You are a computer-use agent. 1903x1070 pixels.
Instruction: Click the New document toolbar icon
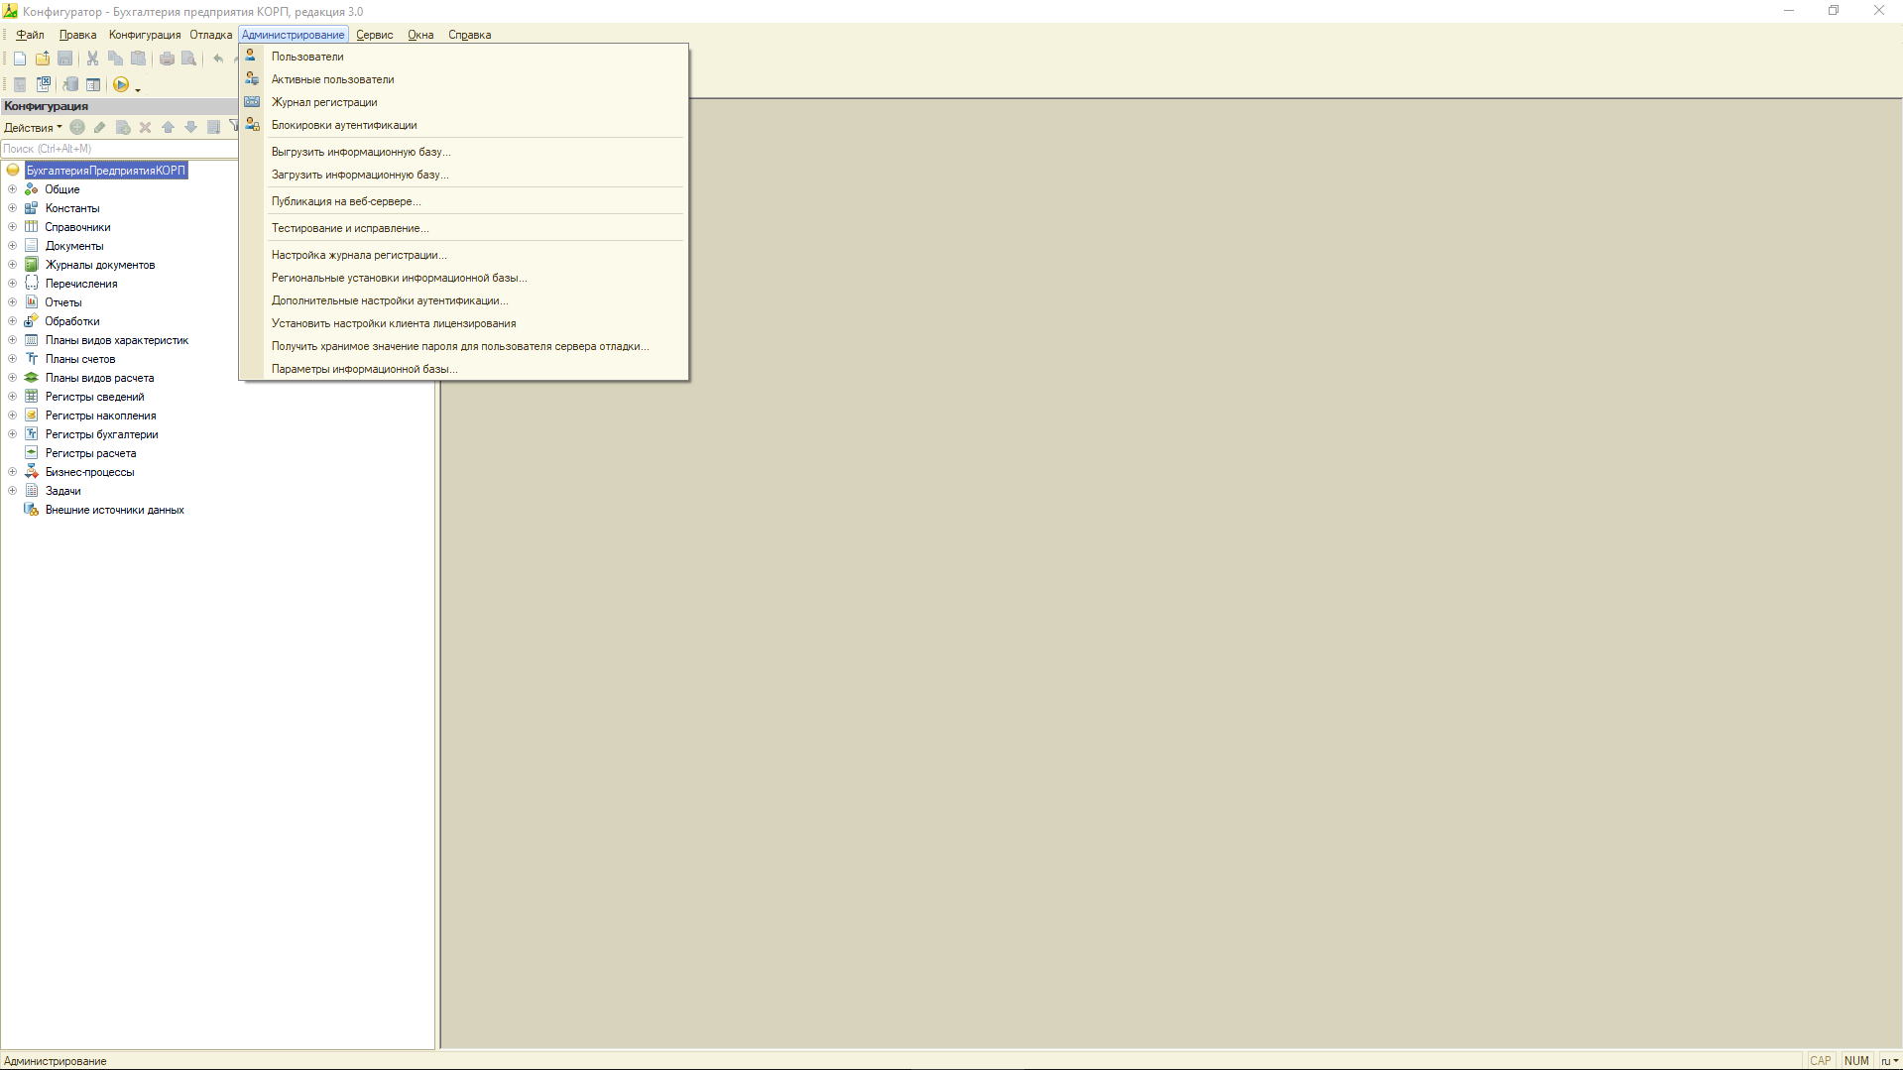tap(20, 59)
